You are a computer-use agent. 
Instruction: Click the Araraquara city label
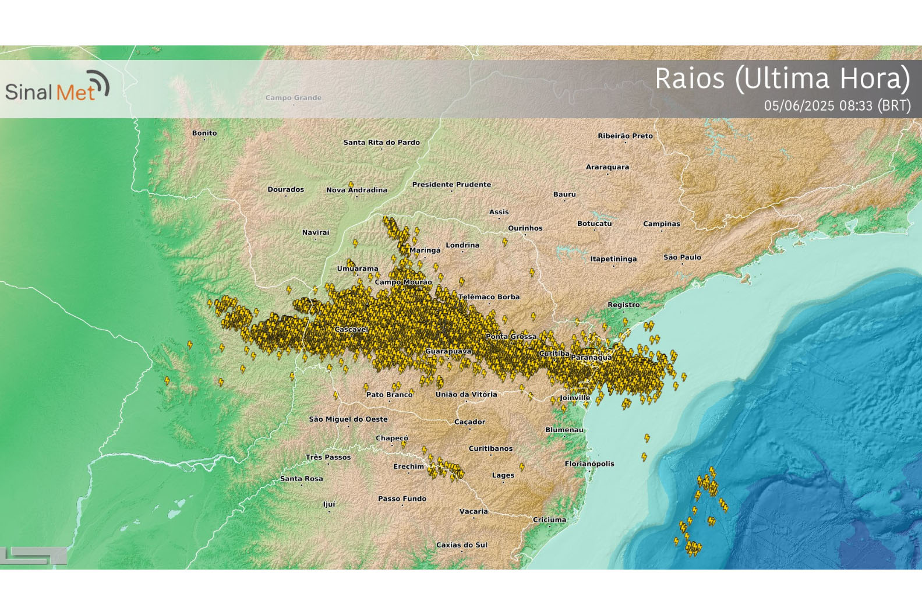[x=607, y=167]
